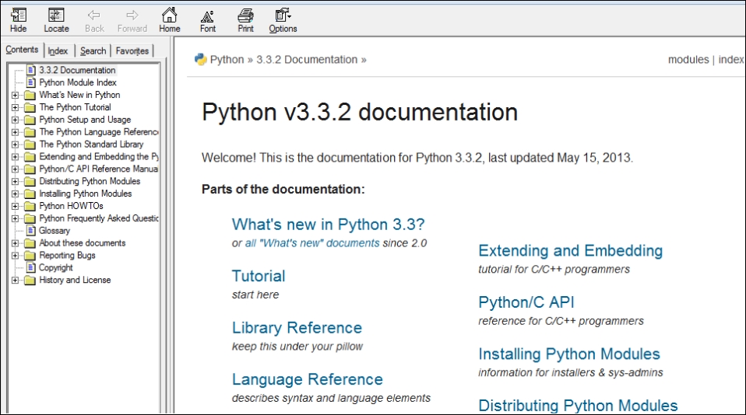Screen dimensions: 746x415
Task: Switch to the Search tab
Action: (93, 51)
